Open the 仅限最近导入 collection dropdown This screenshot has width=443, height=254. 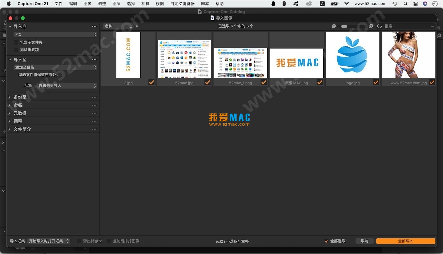point(67,86)
